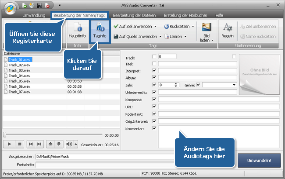The height and width of the screenshot is (179, 285).
Task: Toggle the Track checkbox
Action: 154,57
